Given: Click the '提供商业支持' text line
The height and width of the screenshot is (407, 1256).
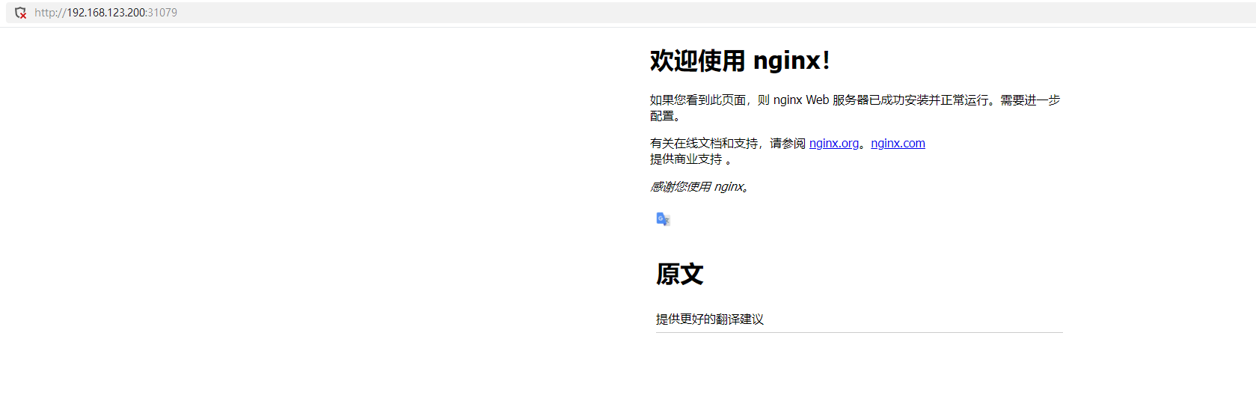Looking at the screenshot, I should 686,159.
